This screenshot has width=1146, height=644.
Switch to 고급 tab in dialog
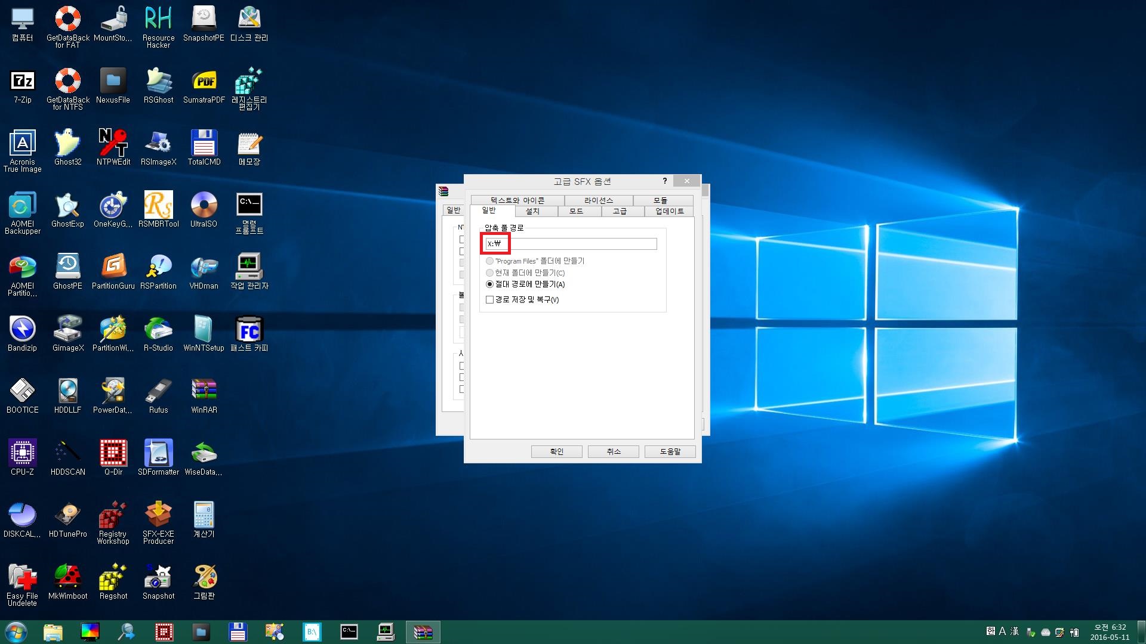coord(618,210)
